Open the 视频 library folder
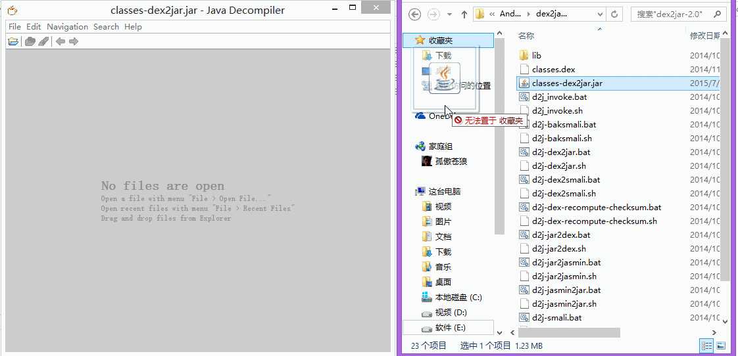The image size is (738, 356). click(x=437, y=206)
